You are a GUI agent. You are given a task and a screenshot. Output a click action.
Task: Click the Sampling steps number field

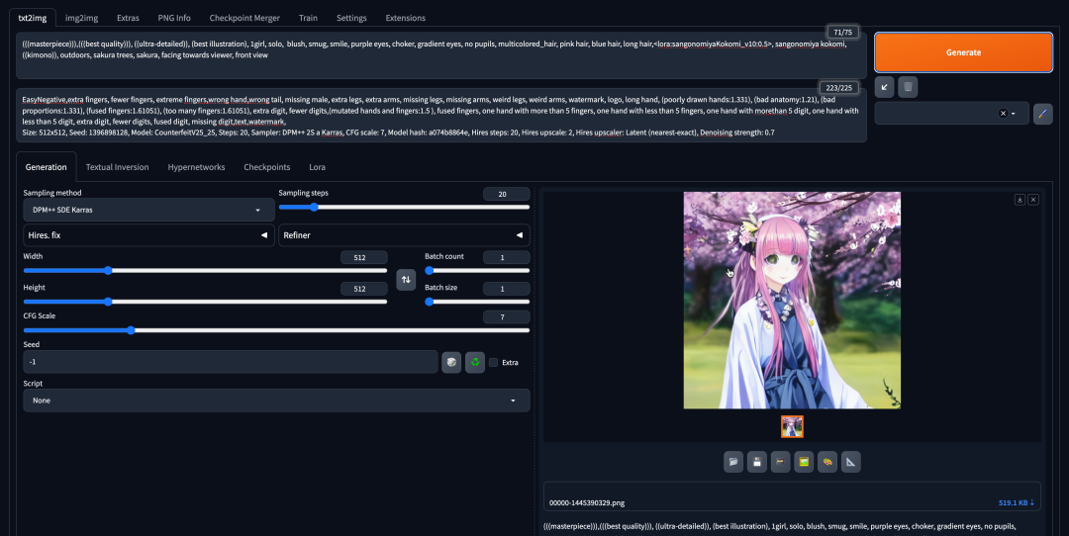[x=506, y=194]
